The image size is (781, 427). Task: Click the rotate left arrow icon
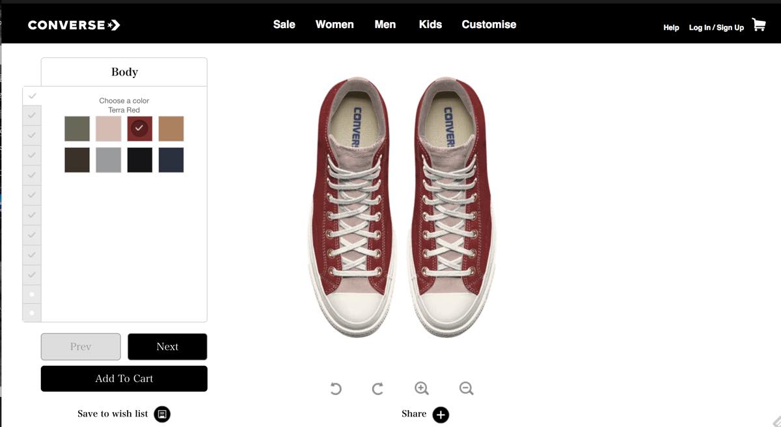click(x=335, y=389)
